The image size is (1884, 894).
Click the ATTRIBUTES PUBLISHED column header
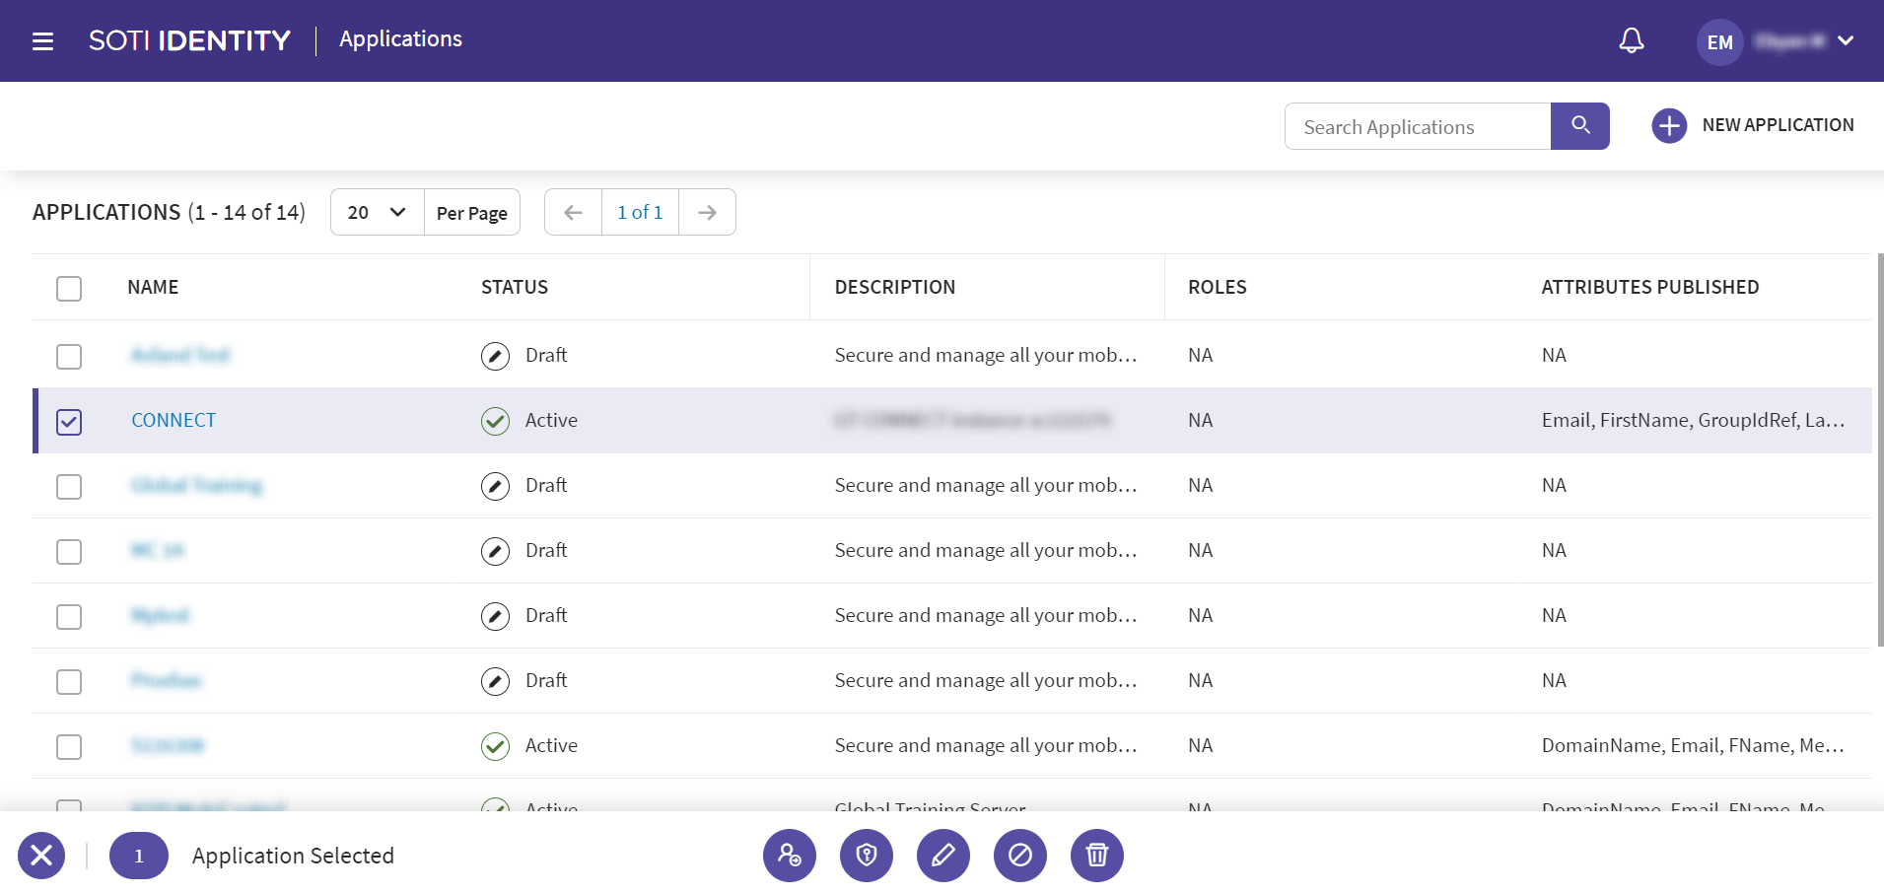[1650, 287]
